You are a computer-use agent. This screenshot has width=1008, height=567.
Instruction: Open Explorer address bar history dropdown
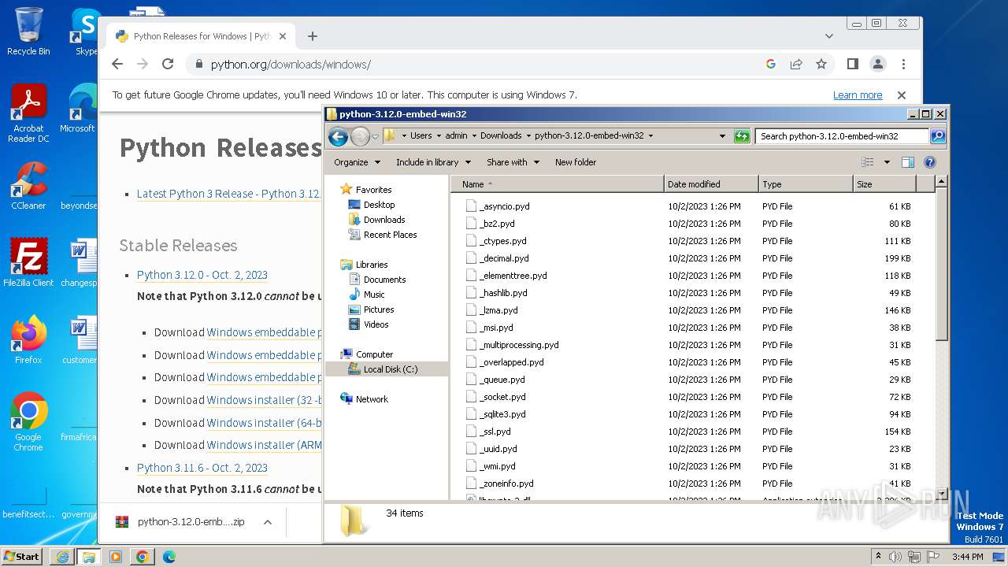722,136
